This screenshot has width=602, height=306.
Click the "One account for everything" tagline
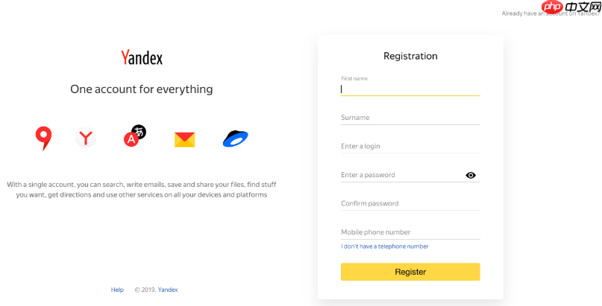(142, 89)
